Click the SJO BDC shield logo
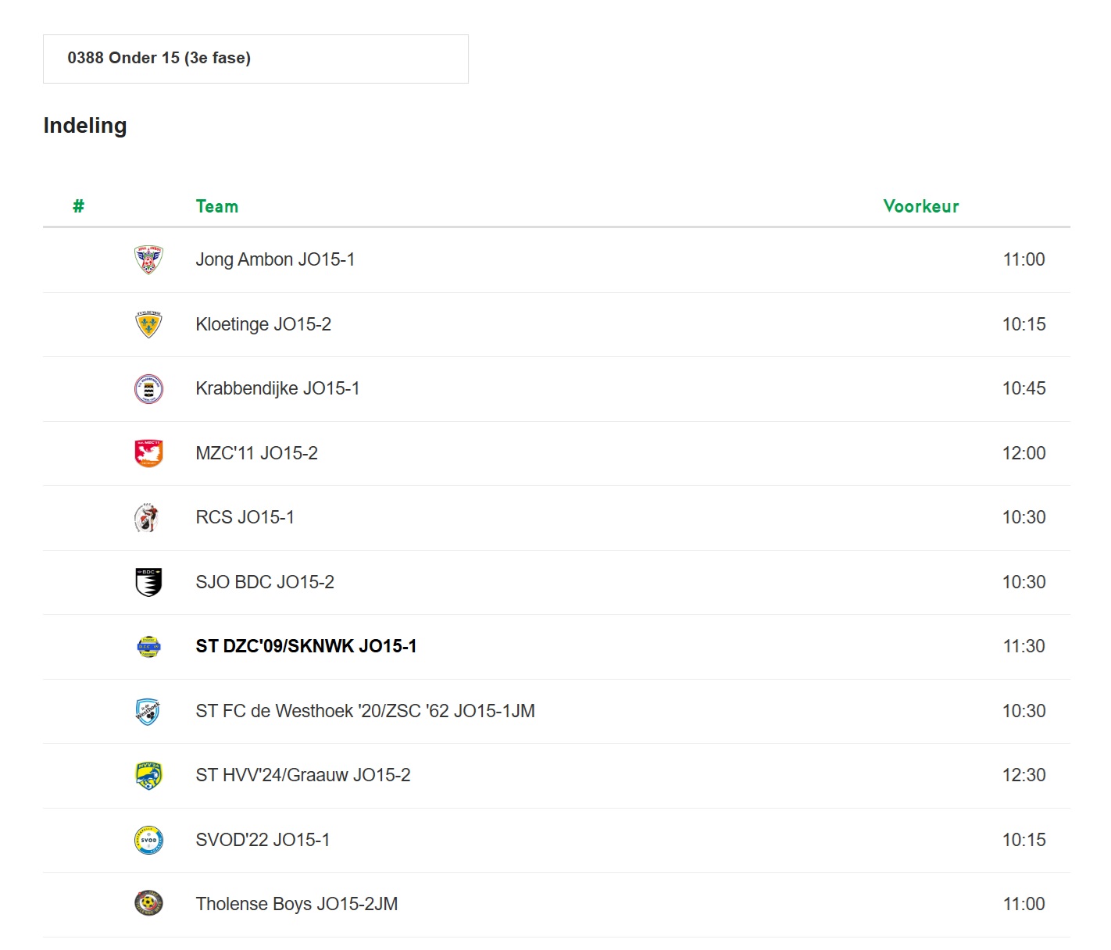Viewport: 1111px width, 950px height. click(148, 582)
